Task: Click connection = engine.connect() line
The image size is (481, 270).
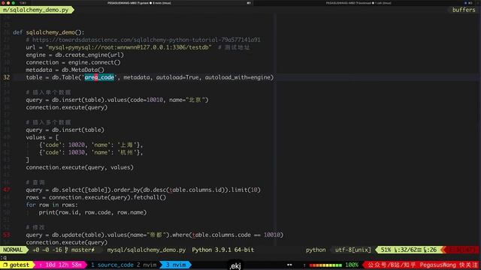Action: point(73,62)
